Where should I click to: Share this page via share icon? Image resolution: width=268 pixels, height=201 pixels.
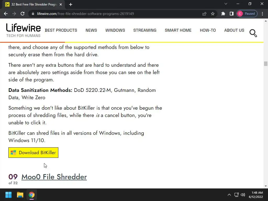tap(204, 14)
